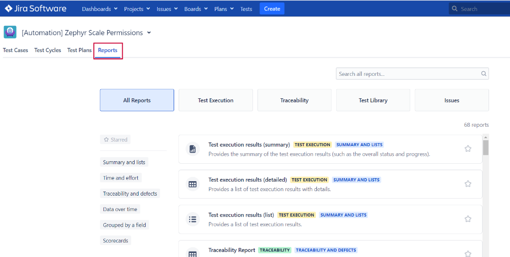Open the Dashboards dropdown menu

100,9
